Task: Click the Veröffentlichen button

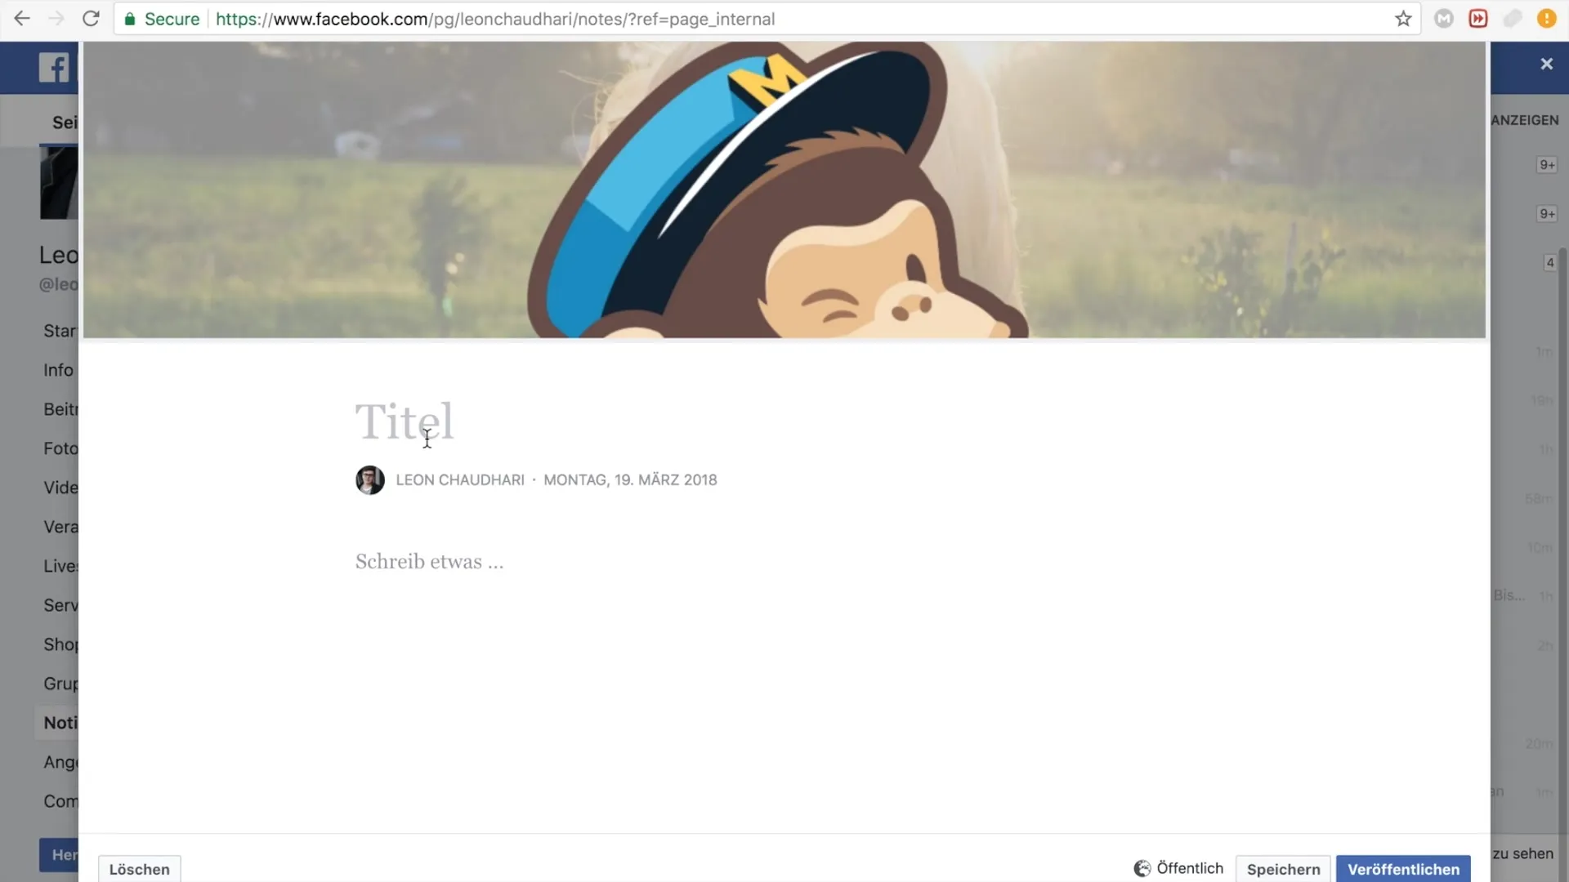Action: pos(1403,869)
